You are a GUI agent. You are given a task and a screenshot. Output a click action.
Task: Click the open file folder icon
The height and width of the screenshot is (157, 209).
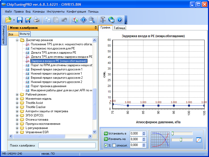pos(8,20)
